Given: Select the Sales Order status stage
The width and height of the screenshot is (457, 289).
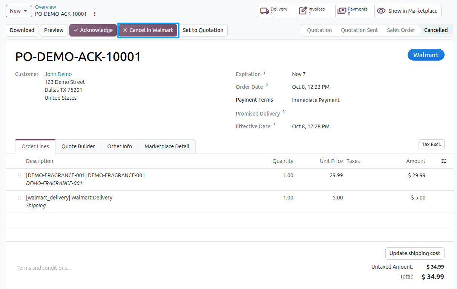Looking at the screenshot, I should [401, 30].
